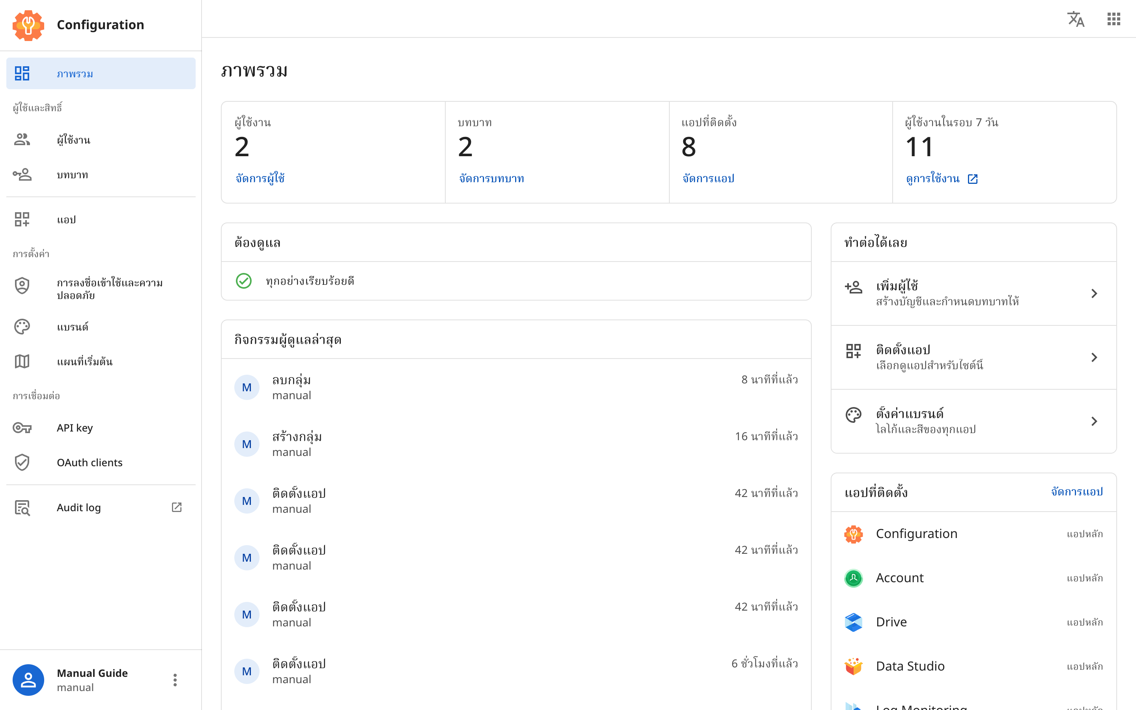Open บทบาท in the sidebar
The width and height of the screenshot is (1136, 710).
(101, 175)
